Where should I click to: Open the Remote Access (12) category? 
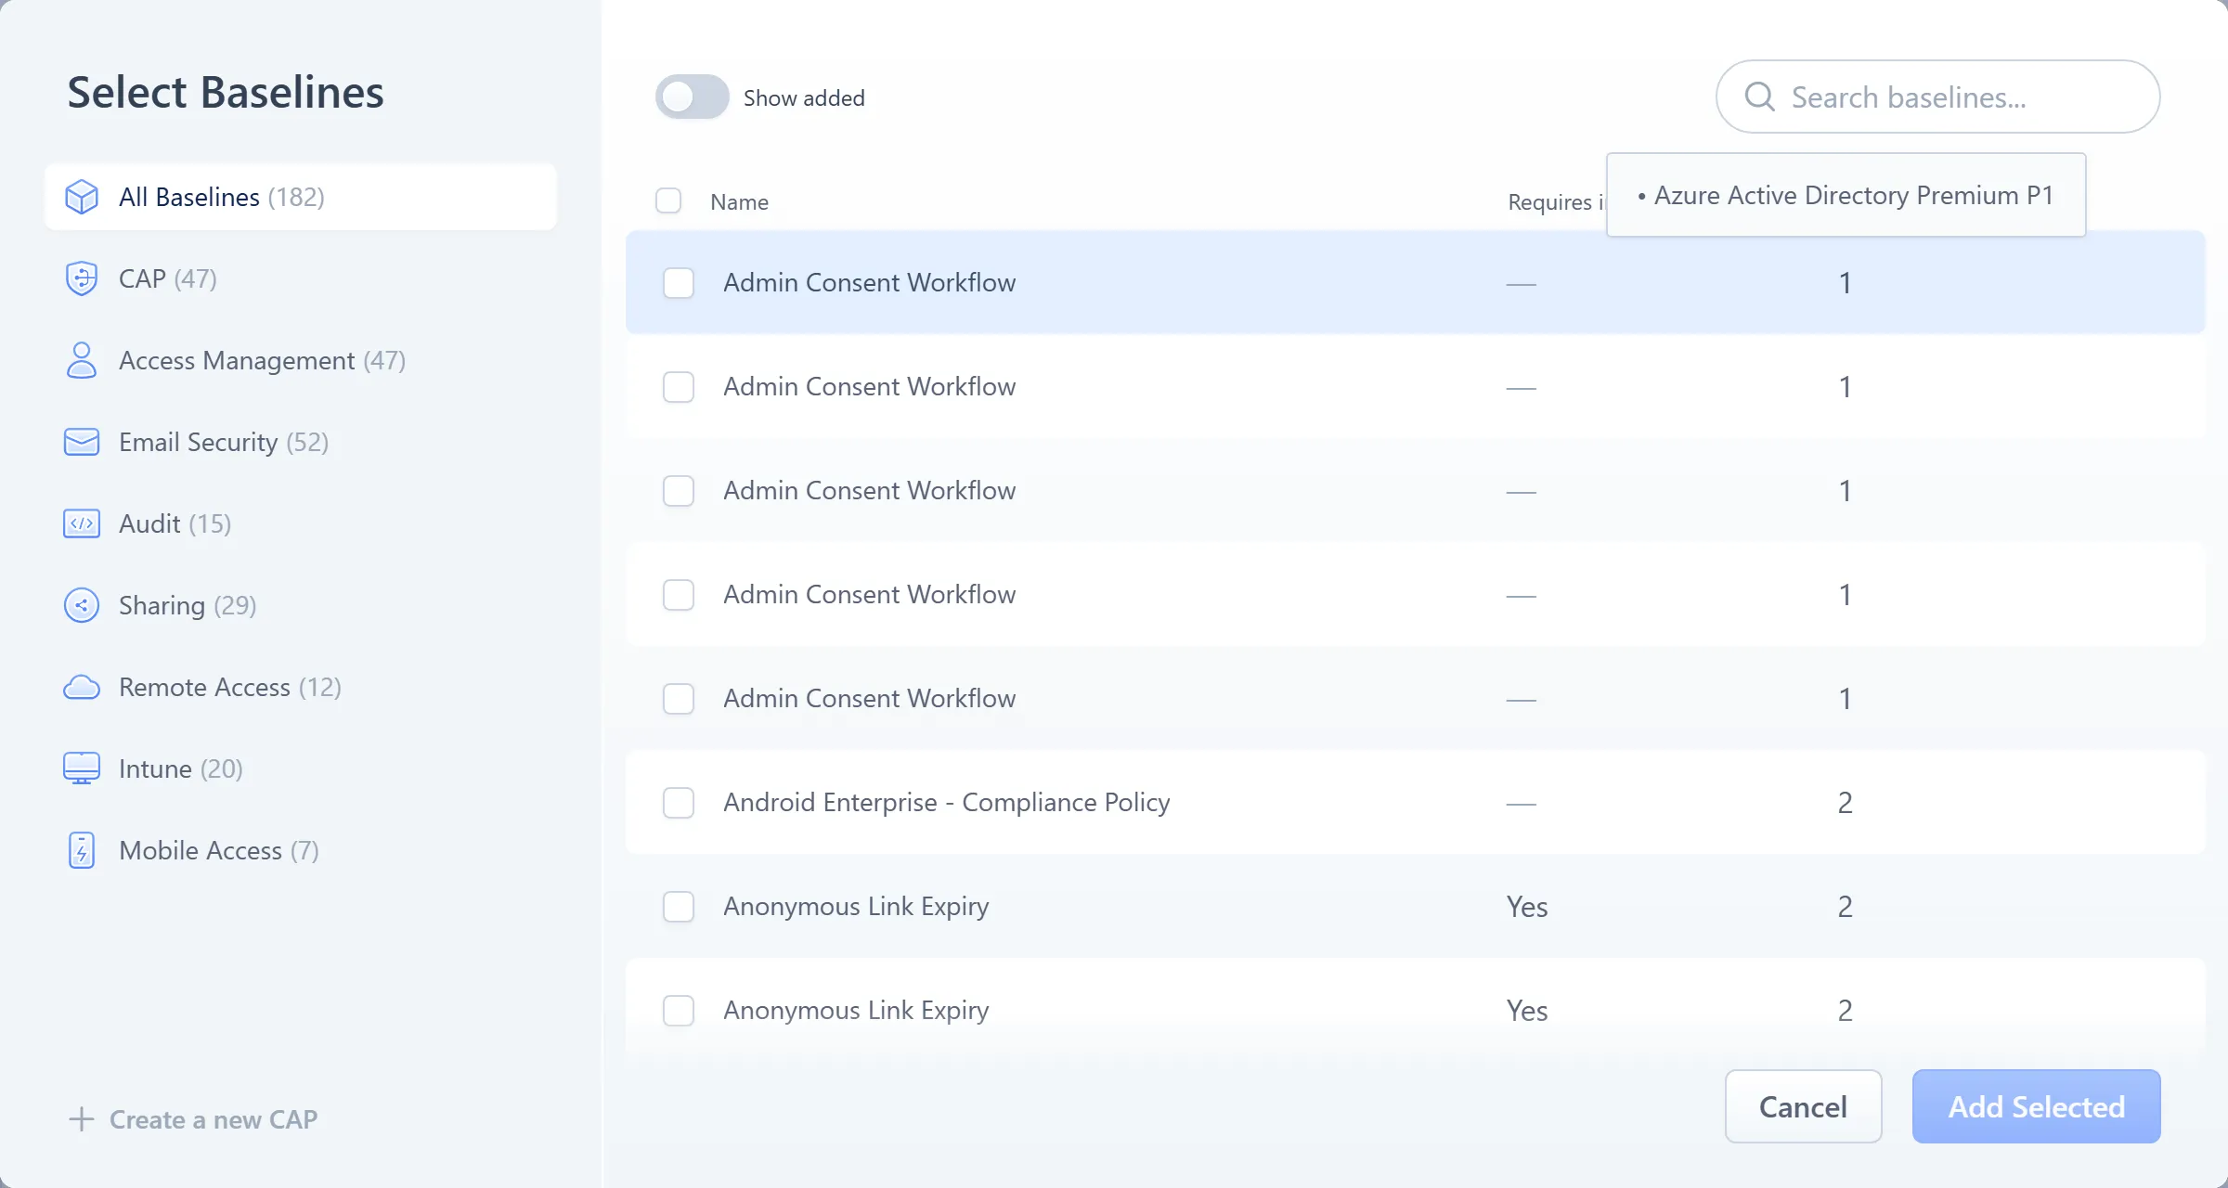pyautogui.click(x=301, y=687)
